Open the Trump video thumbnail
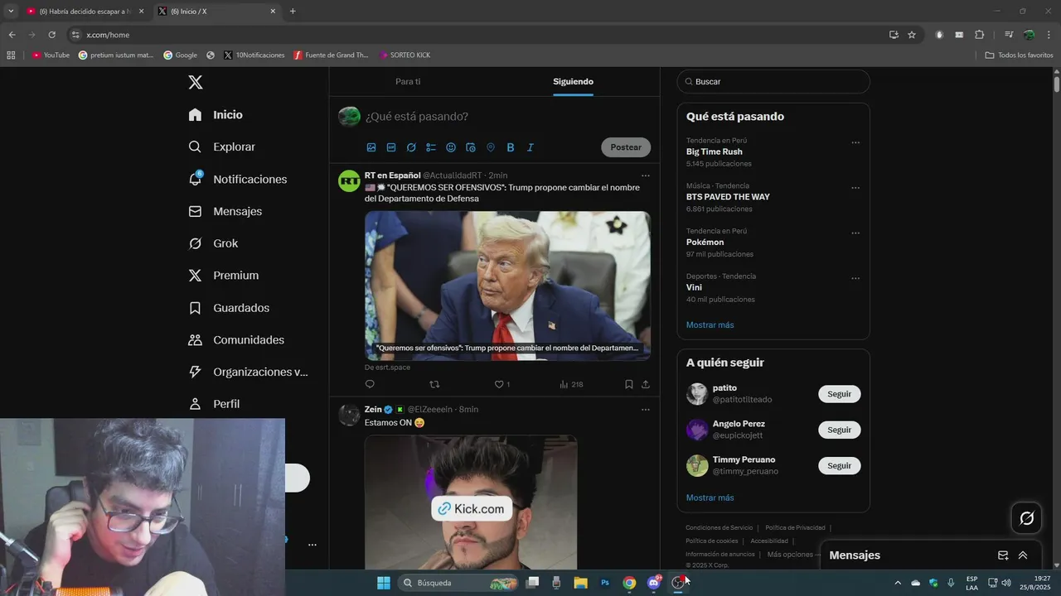 coord(507,286)
